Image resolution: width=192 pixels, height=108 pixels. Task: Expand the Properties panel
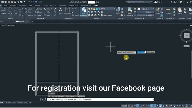pos(139,19)
